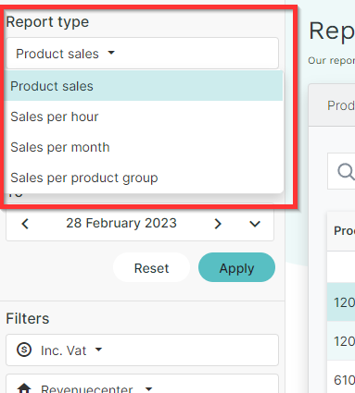Open calendar with down chevron beside date

(255, 224)
